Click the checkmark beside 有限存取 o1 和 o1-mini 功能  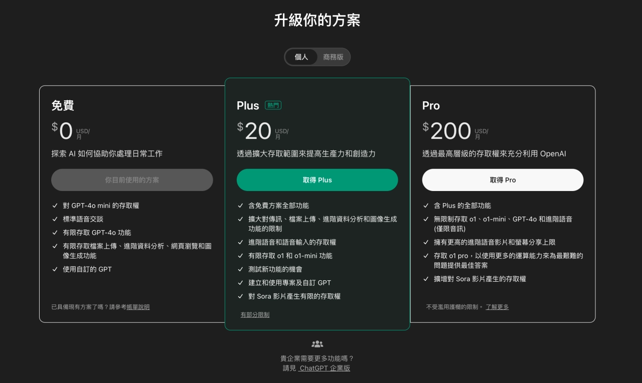tap(240, 256)
